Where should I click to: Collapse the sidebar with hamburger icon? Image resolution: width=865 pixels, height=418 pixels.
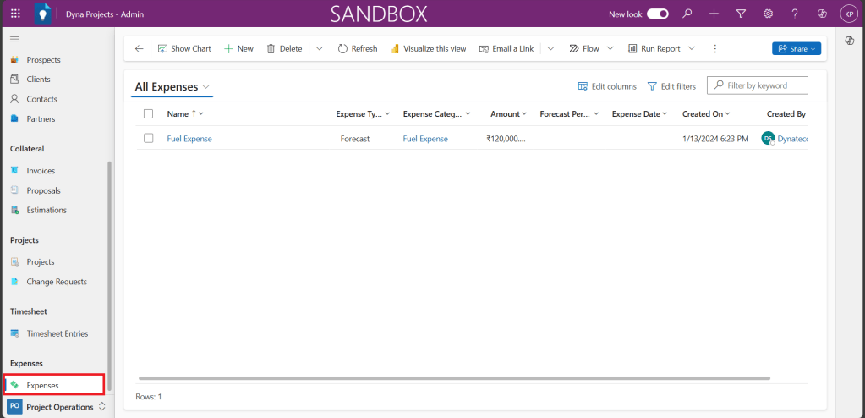pos(14,40)
